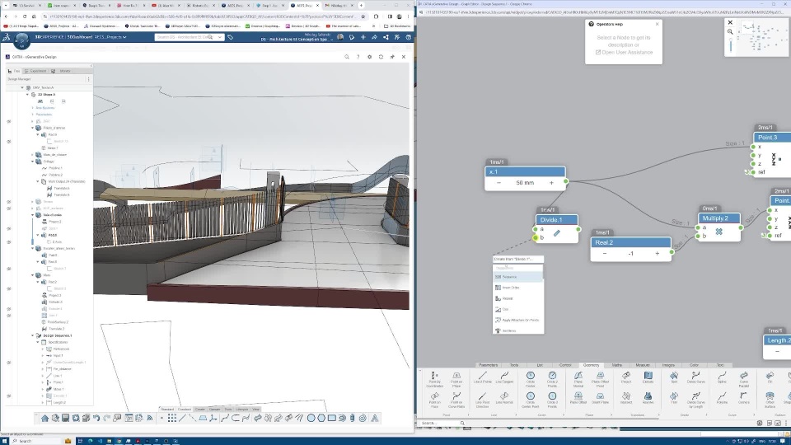Choose Sequence from the operator popup list
This screenshot has height=445, width=791.
click(x=510, y=277)
